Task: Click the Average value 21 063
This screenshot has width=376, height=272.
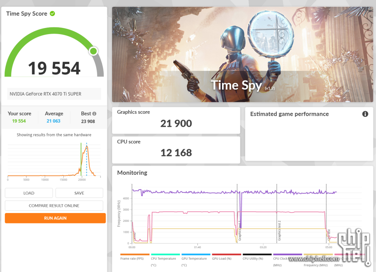Action: tap(53, 121)
